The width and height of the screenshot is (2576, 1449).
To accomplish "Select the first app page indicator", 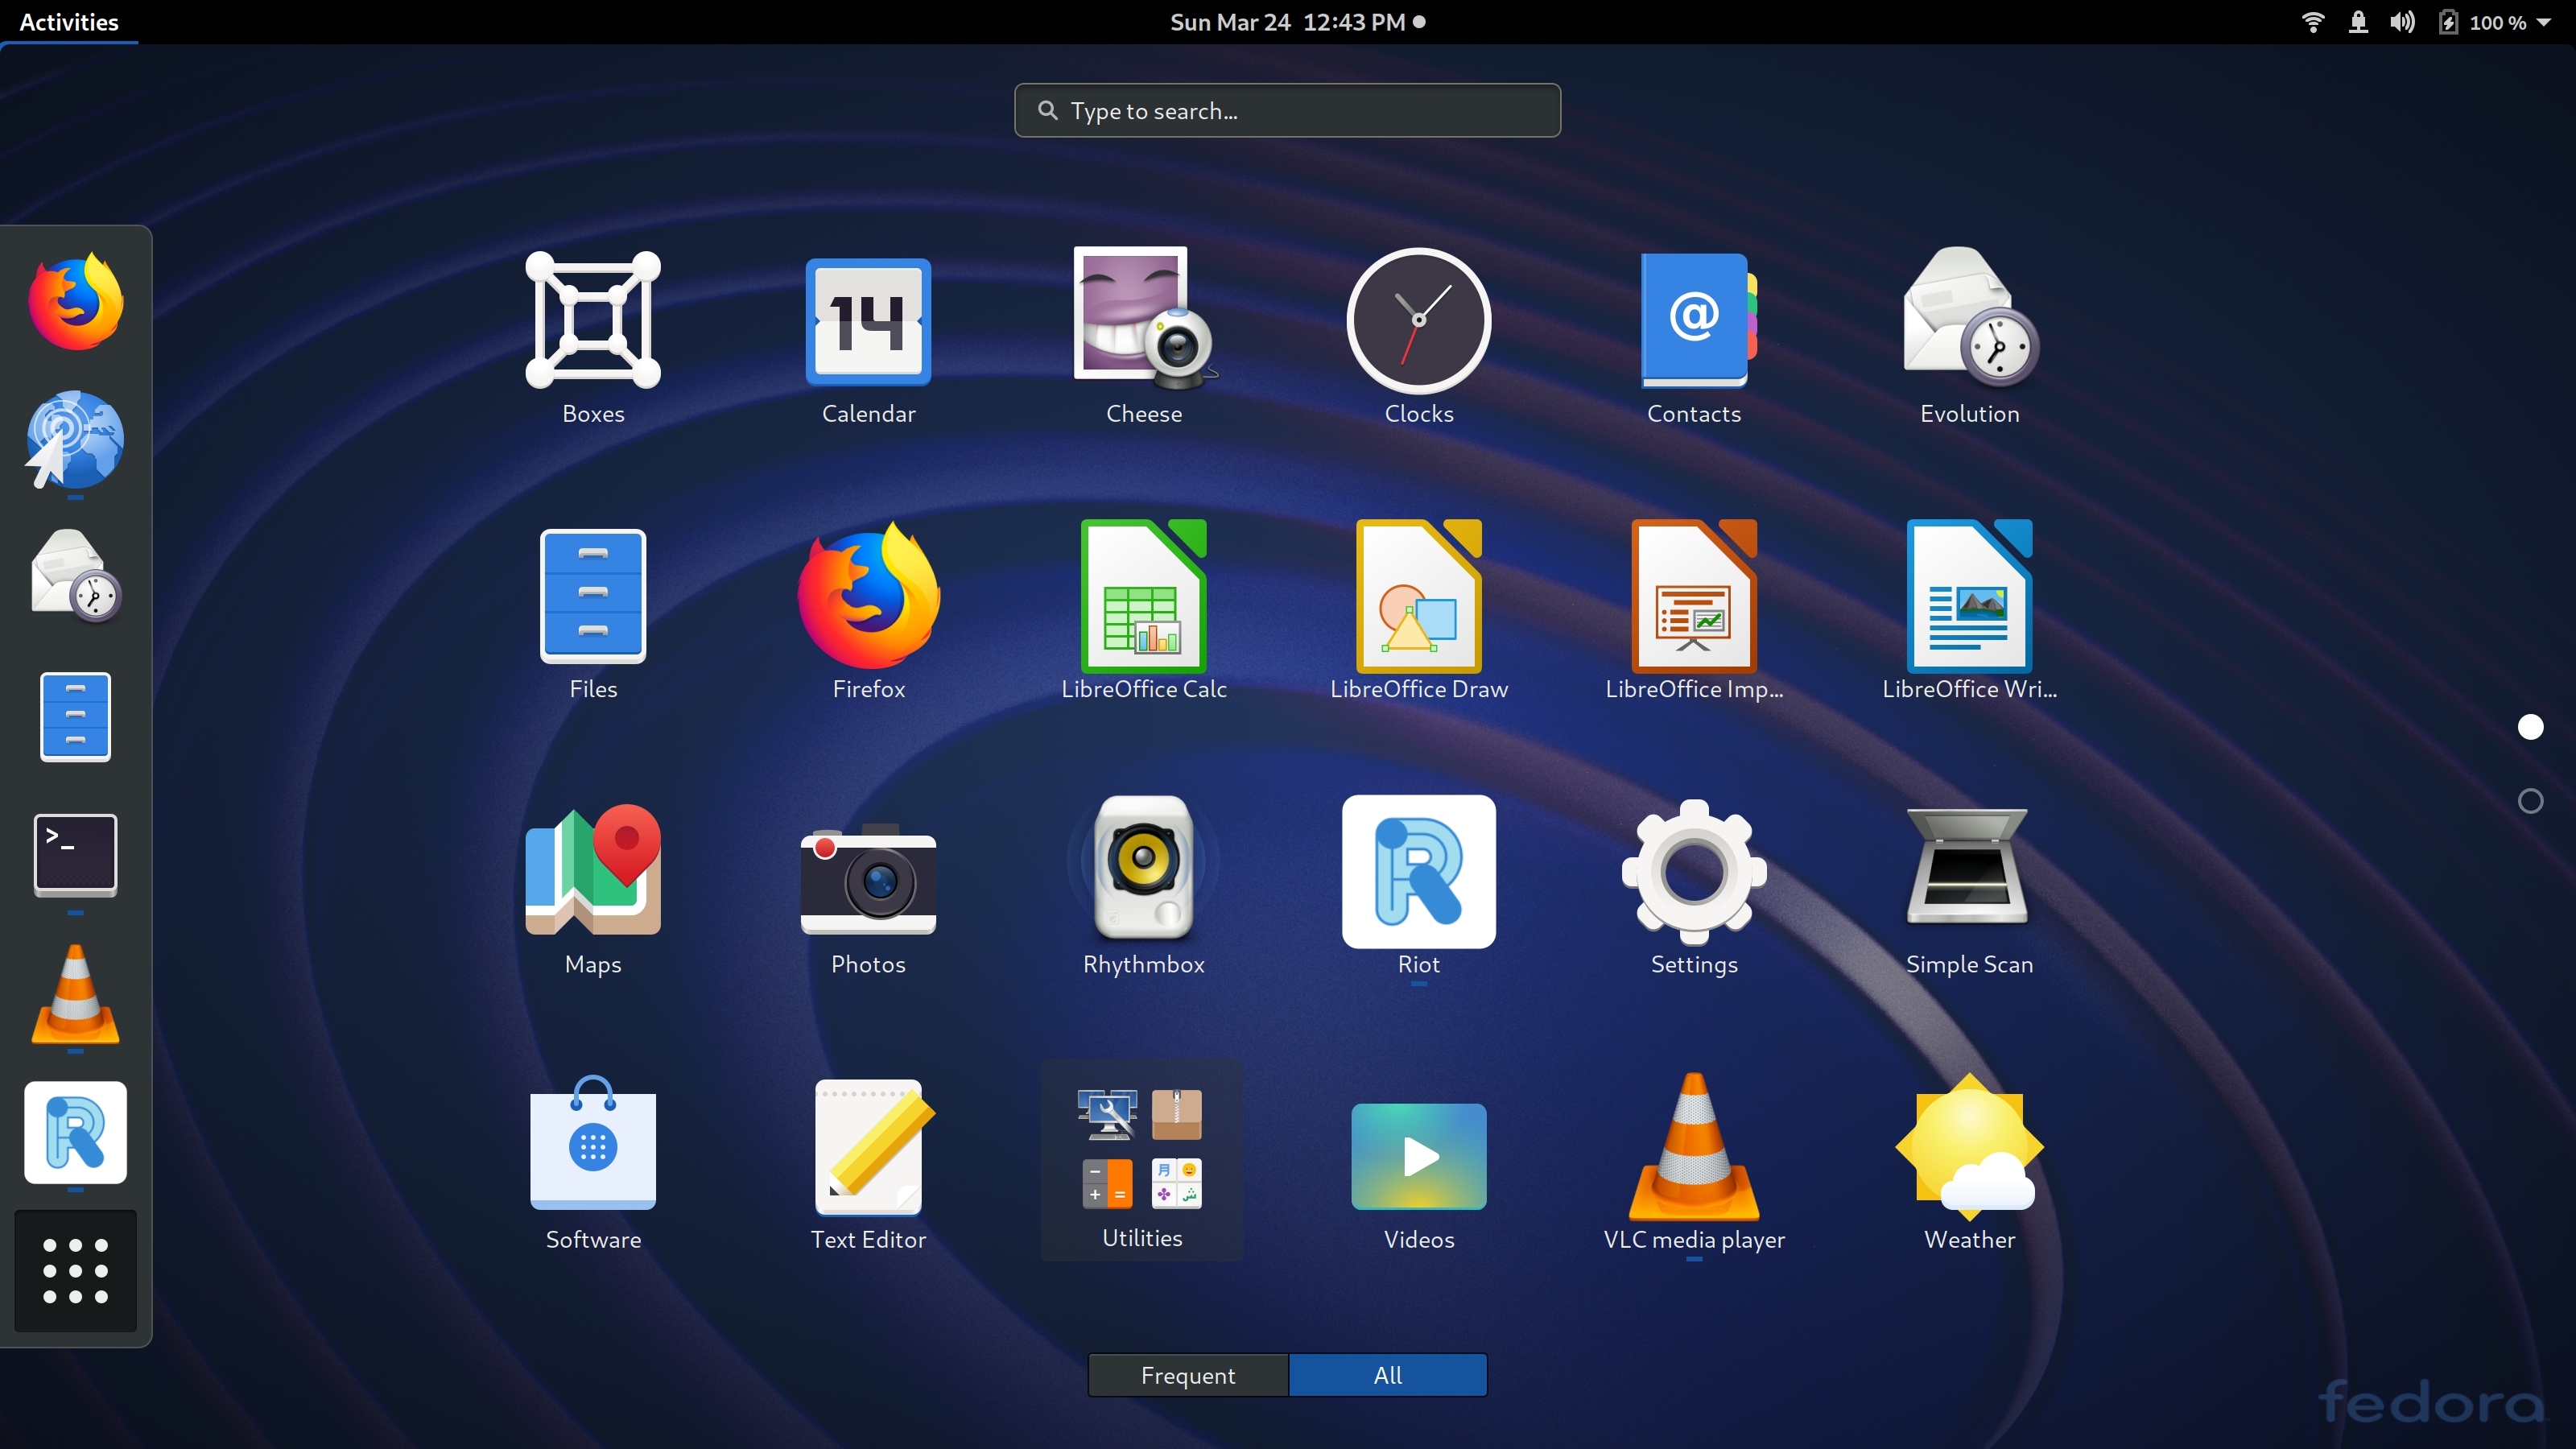I will [x=2530, y=727].
